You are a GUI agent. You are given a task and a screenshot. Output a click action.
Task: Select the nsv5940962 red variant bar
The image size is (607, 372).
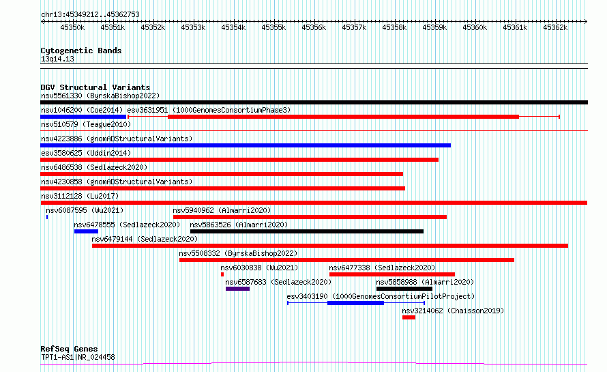[x=310, y=217]
